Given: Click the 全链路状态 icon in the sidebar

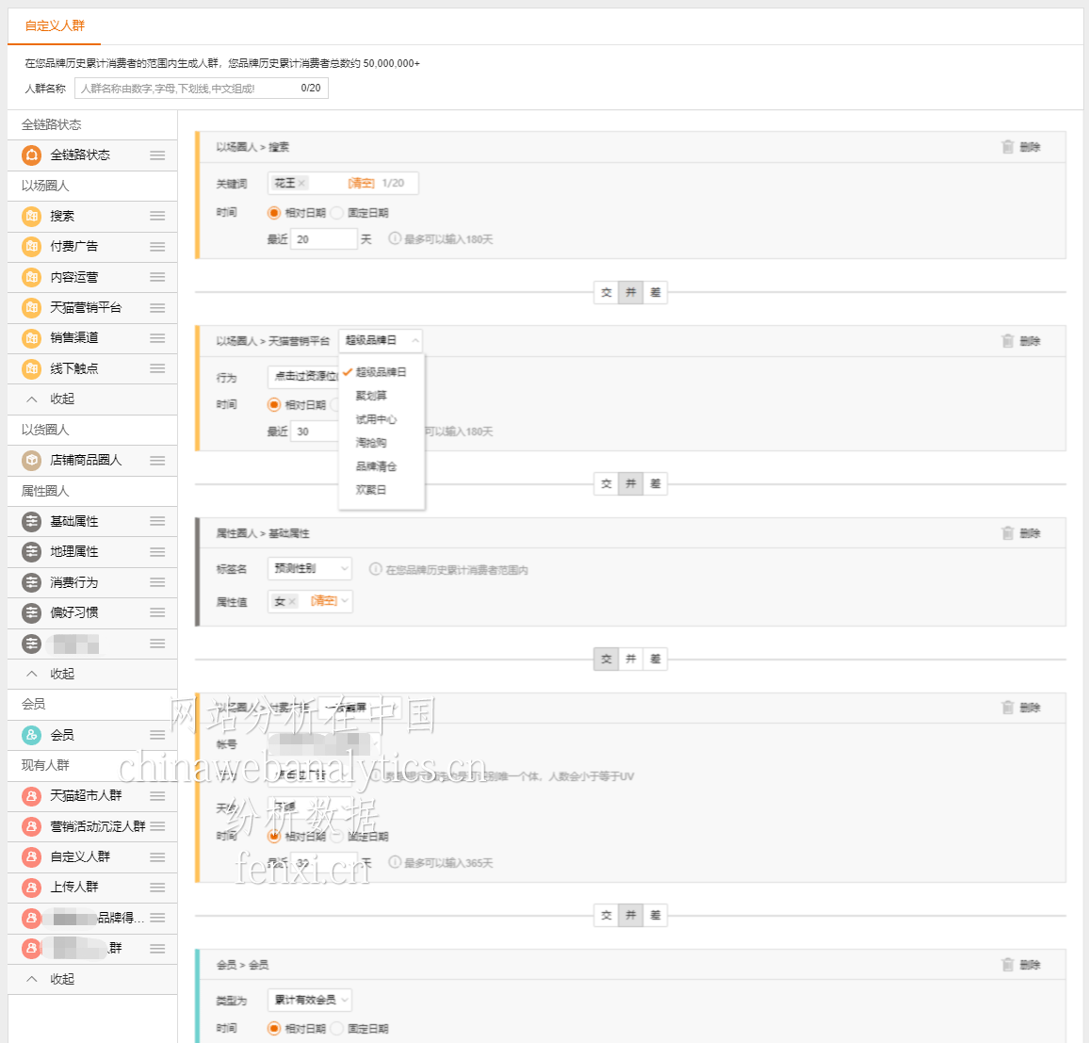Looking at the screenshot, I should click(x=31, y=155).
